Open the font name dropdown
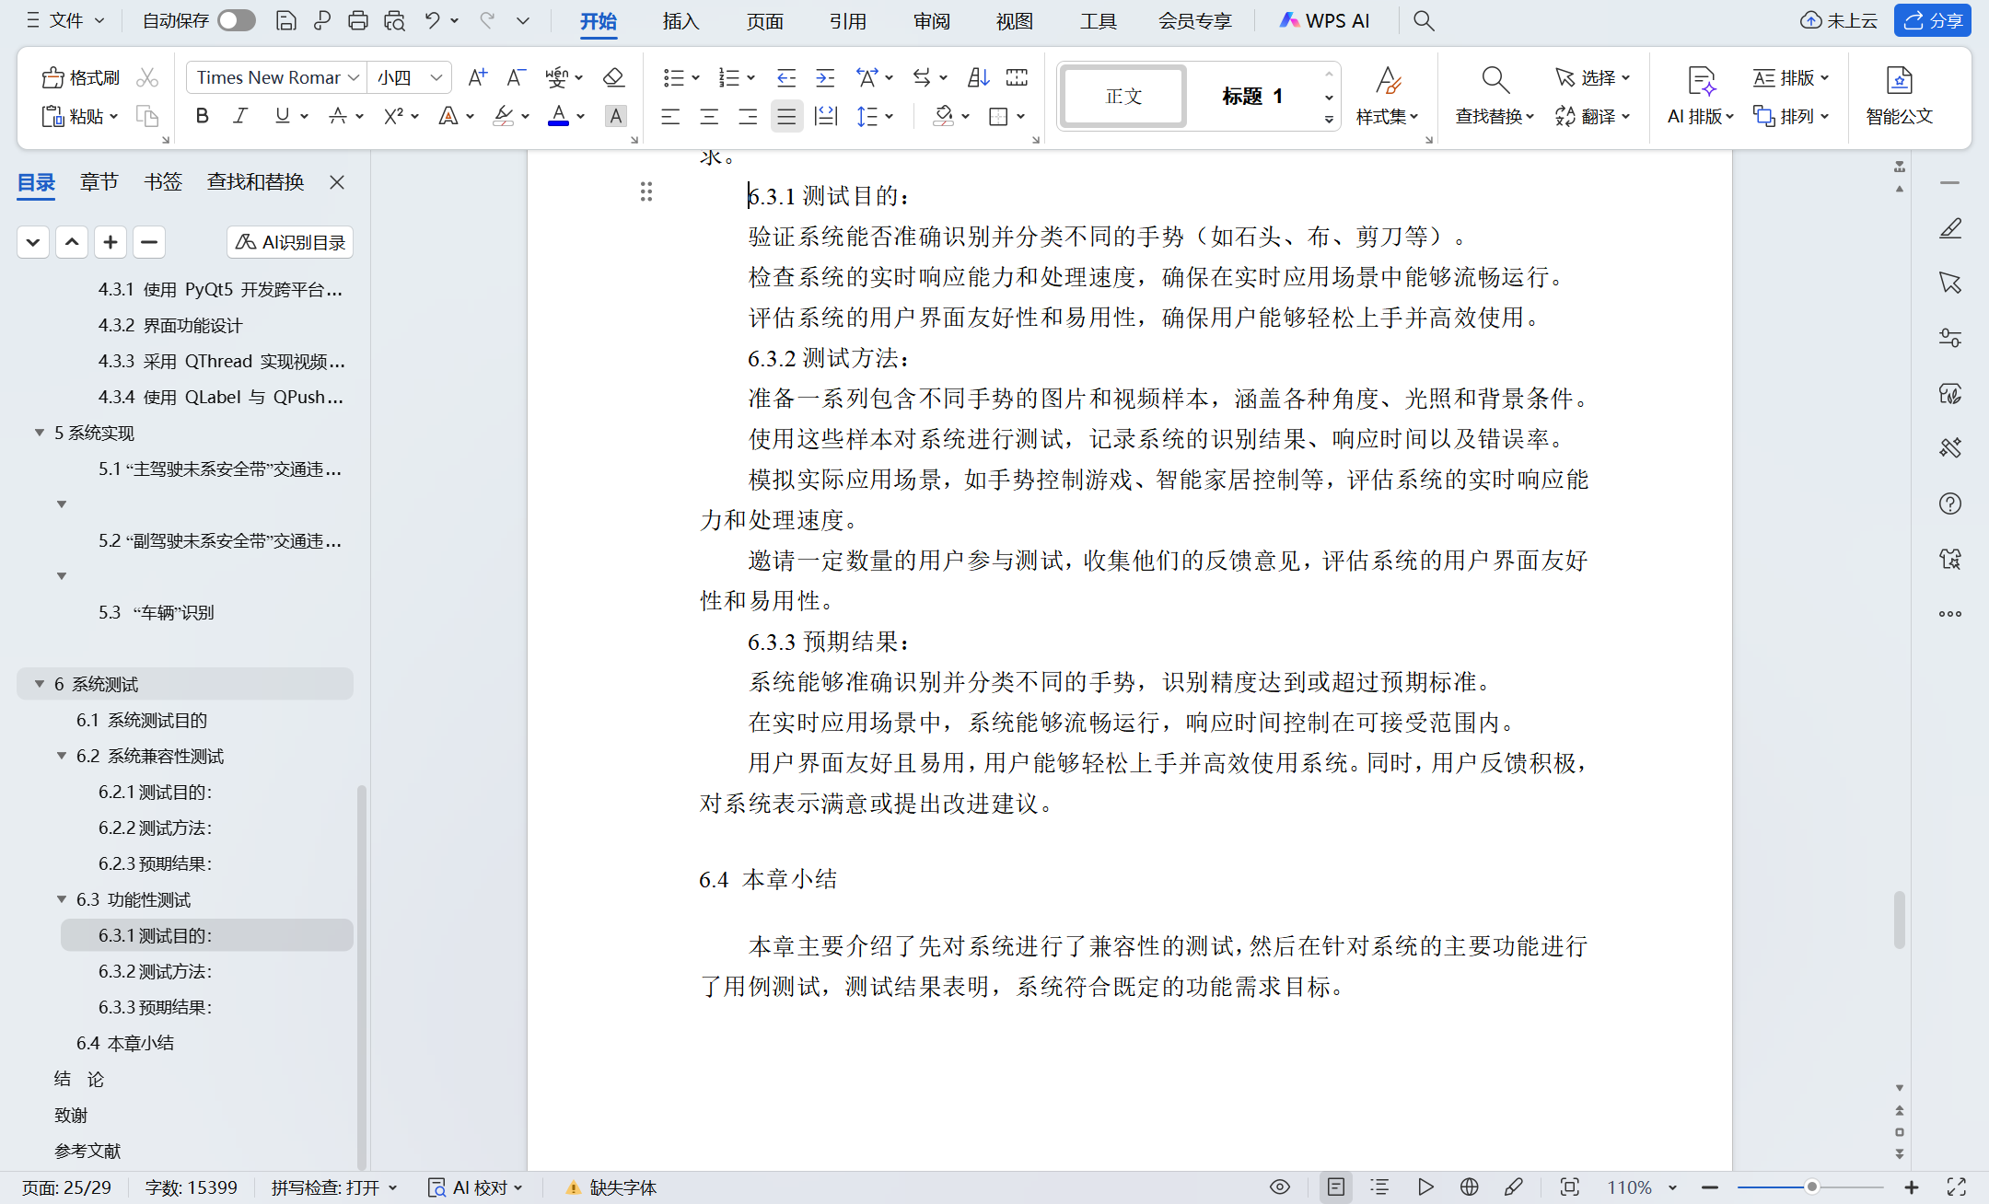The width and height of the screenshot is (1989, 1204). [x=354, y=77]
